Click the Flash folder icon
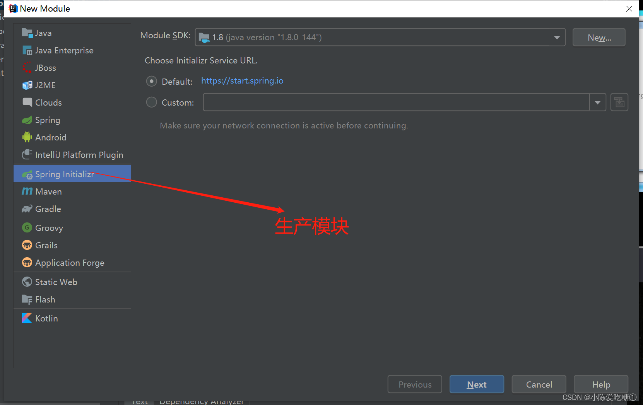 27,299
